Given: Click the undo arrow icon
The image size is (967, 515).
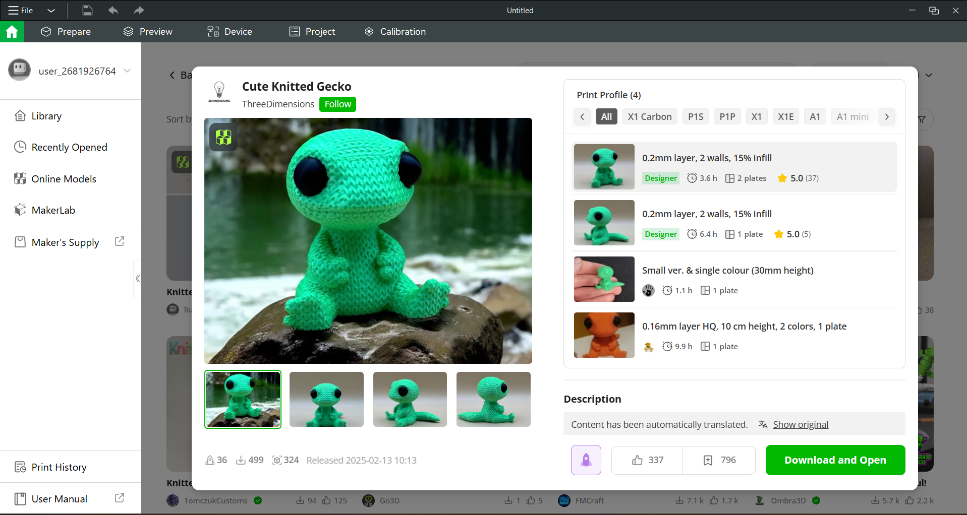Looking at the screenshot, I should (x=113, y=10).
